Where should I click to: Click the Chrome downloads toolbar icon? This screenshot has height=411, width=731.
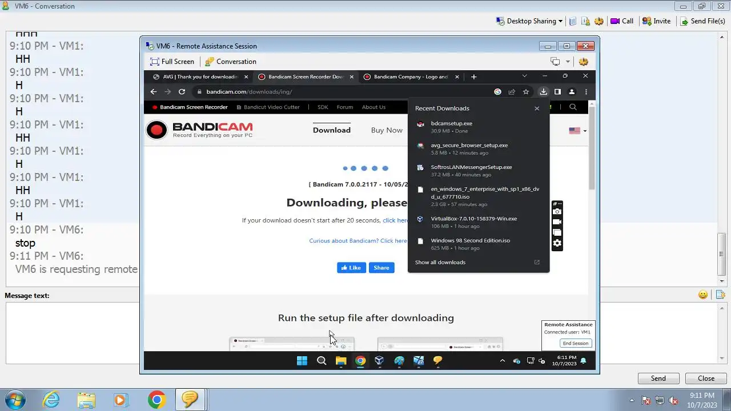(x=543, y=91)
